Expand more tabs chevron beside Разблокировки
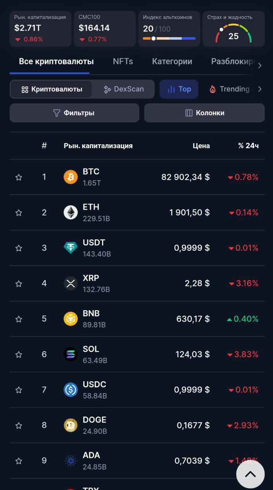The width and height of the screenshot is (273, 490). point(260,65)
